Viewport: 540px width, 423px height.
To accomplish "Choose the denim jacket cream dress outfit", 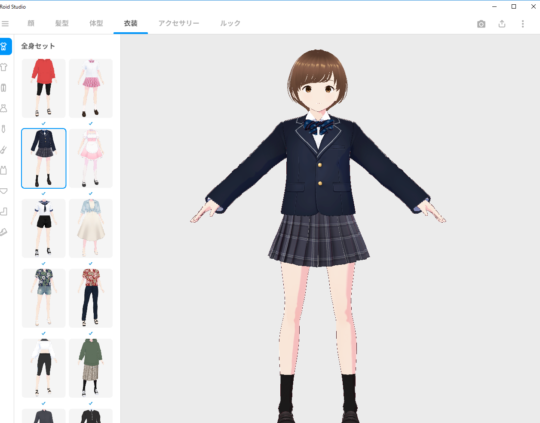I will click(x=91, y=228).
